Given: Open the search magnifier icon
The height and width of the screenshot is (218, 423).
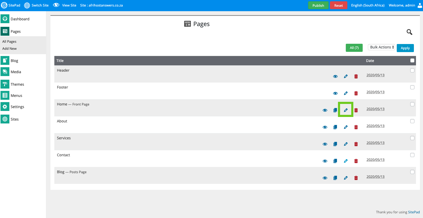Looking at the screenshot, I should point(409,32).
